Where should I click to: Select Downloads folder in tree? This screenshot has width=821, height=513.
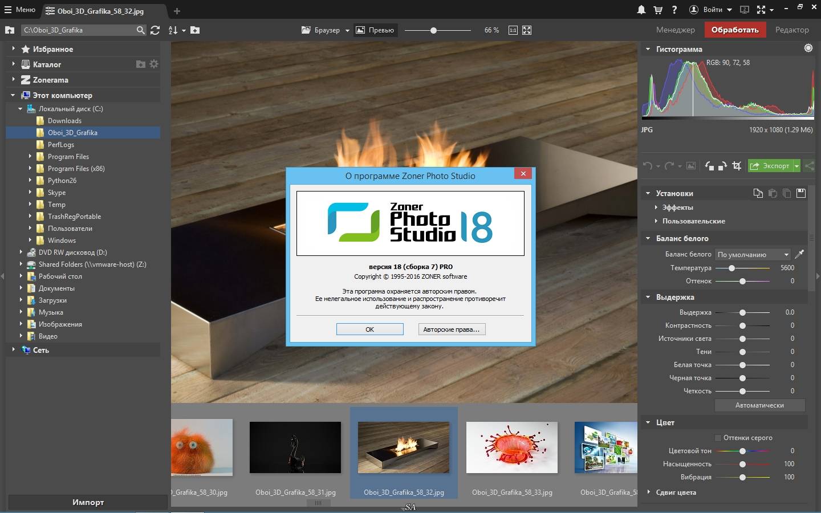point(64,121)
